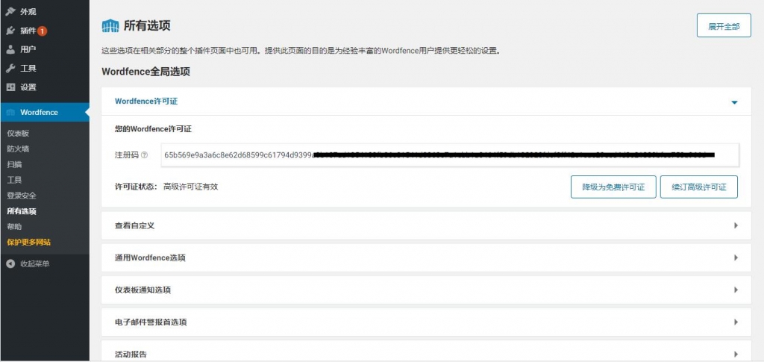Expand the 仪表板通知选项 section
The width and height of the screenshot is (764, 362).
coord(736,290)
